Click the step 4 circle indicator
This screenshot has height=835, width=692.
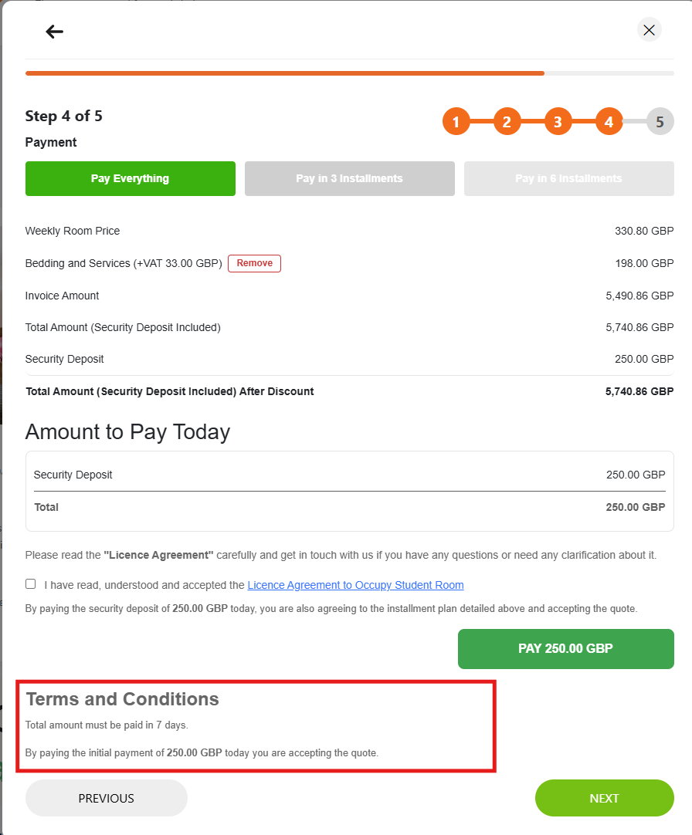[609, 121]
